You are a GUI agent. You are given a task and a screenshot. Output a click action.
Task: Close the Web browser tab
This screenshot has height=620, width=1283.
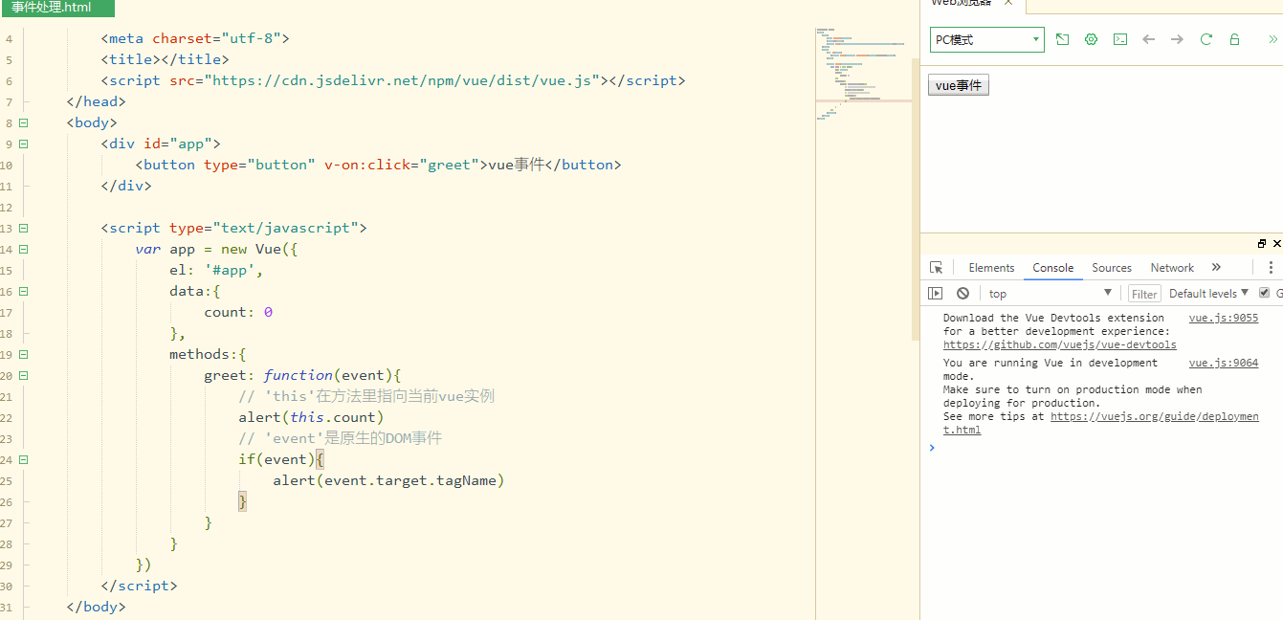click(x=1007, y=3)
